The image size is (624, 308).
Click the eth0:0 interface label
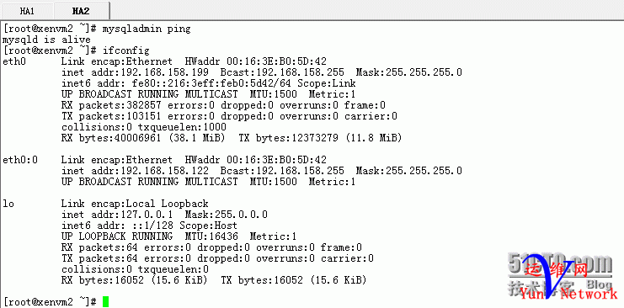pyautogui.click(x=20, y=160)
